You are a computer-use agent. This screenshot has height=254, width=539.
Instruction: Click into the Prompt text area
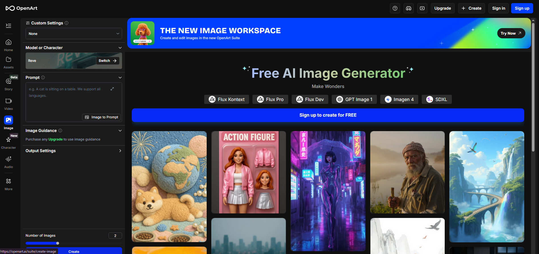(74, 102)
